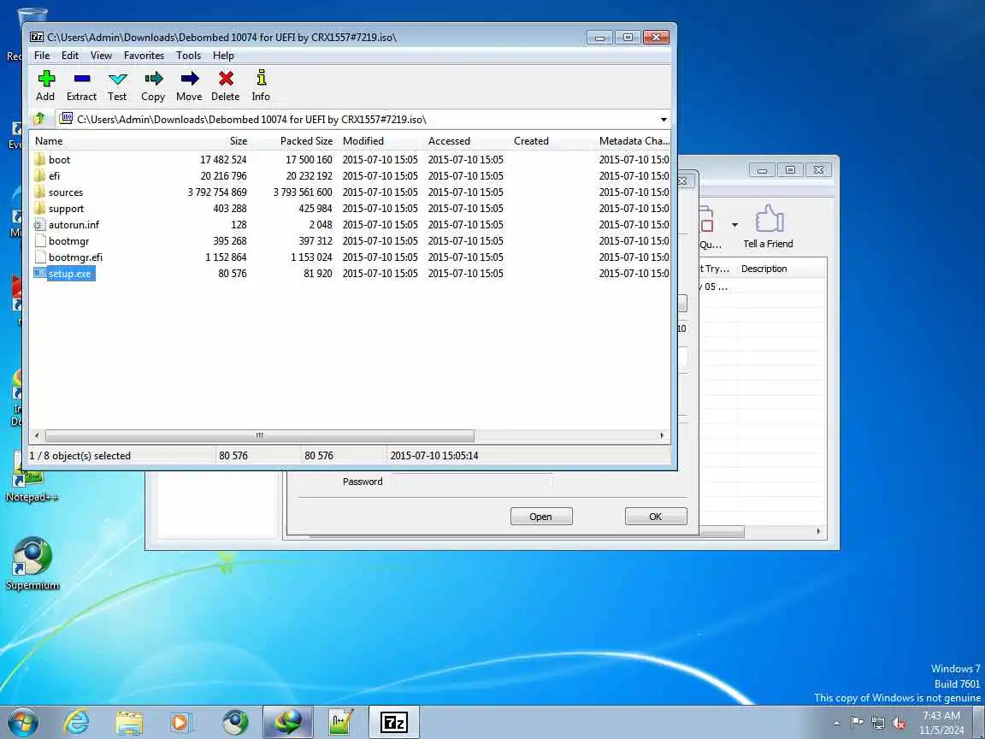Sort by the Packed Size column header

pos(295,141)
